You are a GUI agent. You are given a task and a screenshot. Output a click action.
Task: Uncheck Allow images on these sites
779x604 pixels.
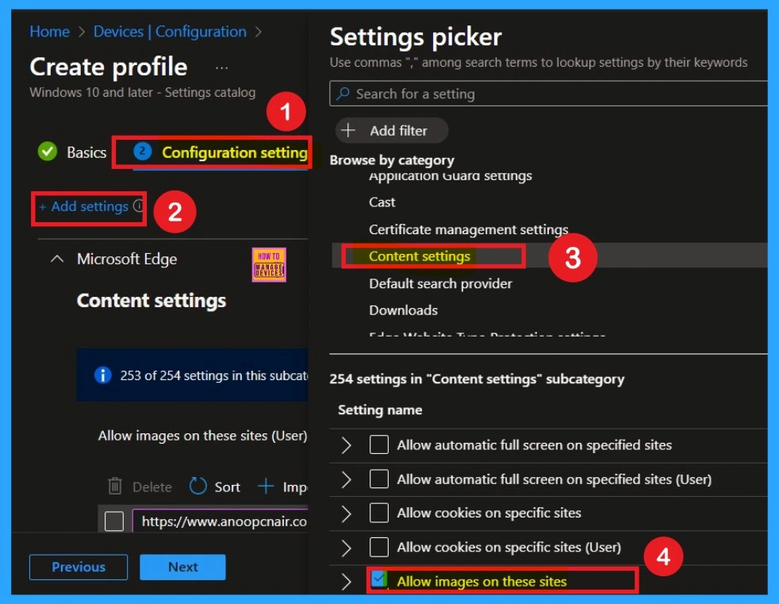tap(379, 579)
